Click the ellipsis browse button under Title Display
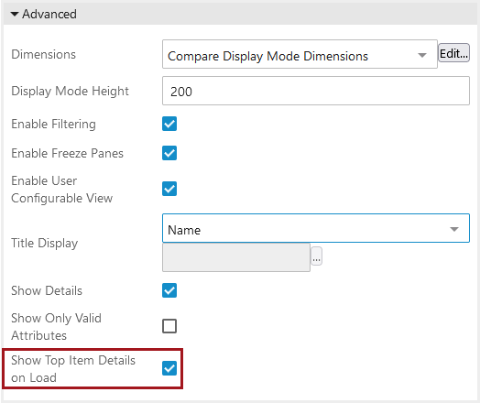 317,256
